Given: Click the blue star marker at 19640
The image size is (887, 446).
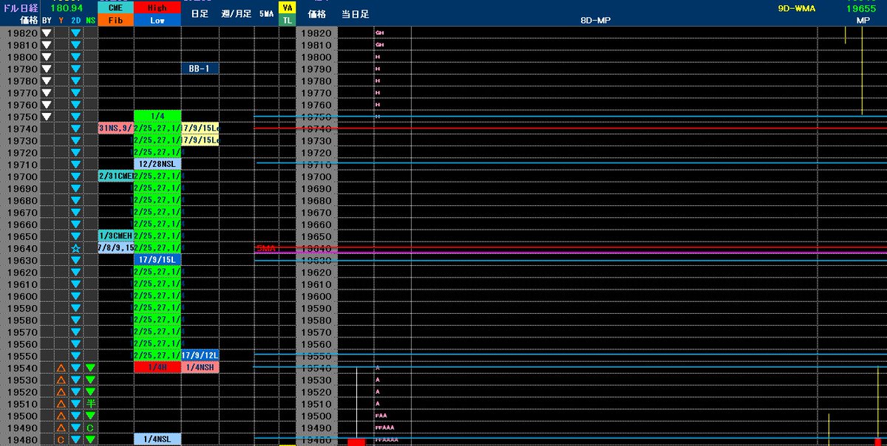Looking at the screenshot, I should pyautogui.click(x=75, y=249).
